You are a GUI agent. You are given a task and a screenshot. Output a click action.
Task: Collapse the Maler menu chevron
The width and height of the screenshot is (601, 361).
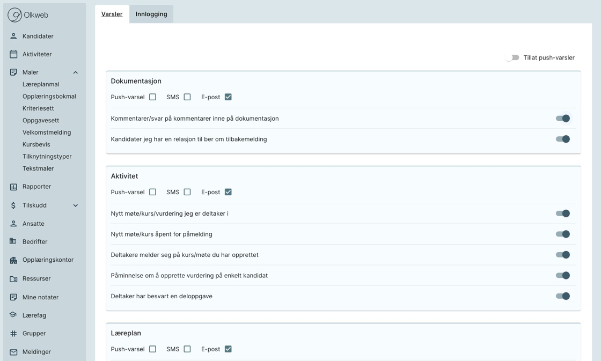click(76, 72)
